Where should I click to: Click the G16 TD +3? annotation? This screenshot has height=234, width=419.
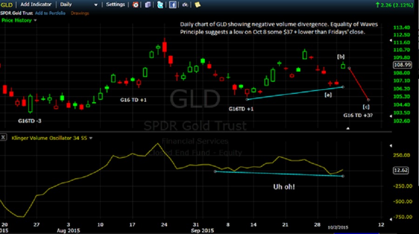point(358,116)
